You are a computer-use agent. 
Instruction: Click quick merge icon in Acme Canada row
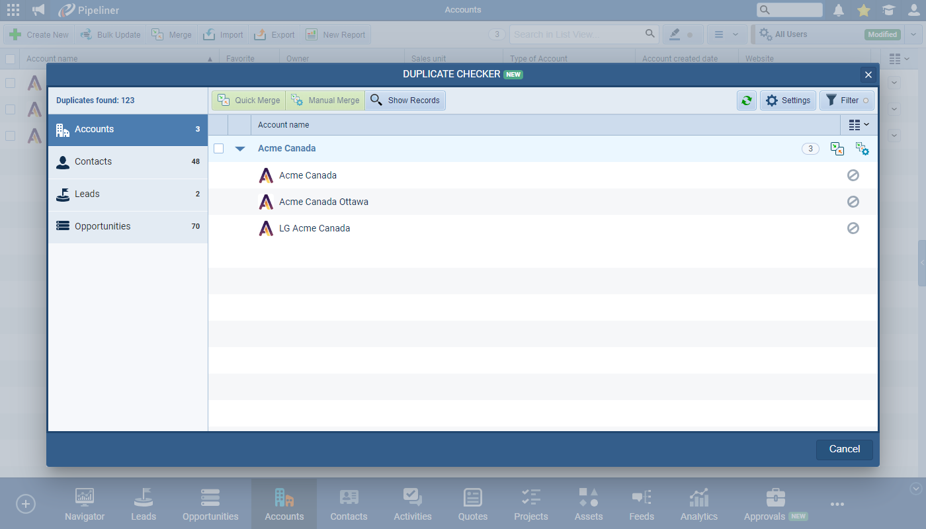coord(837,149)
